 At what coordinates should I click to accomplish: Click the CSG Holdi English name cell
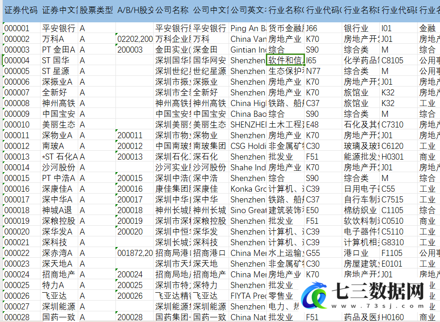248,146
